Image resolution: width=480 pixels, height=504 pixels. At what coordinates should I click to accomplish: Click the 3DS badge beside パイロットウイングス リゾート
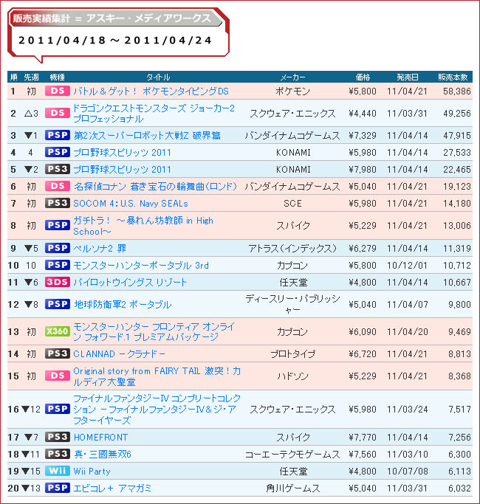(58, 282)
